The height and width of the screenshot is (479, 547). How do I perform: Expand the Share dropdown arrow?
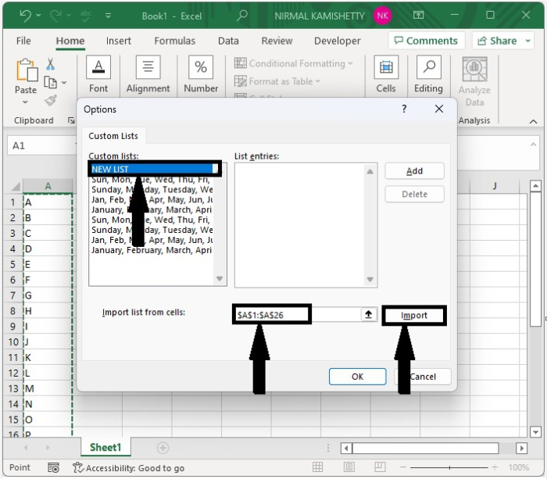pos(527,41)
